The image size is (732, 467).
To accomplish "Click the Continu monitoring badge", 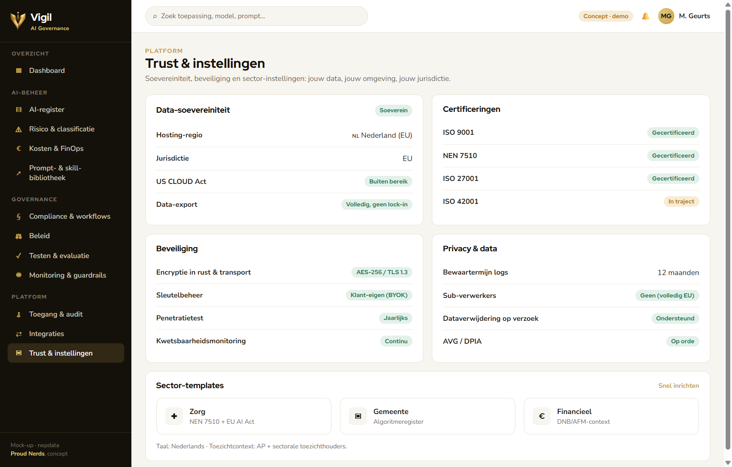I will tap(396, 341).
